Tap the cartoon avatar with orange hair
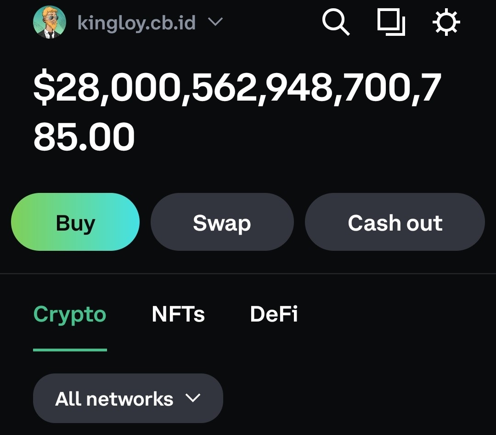Image resolution: width=496 pixels, height=435 pixels. pyautogui.click(x=50, y=22)
